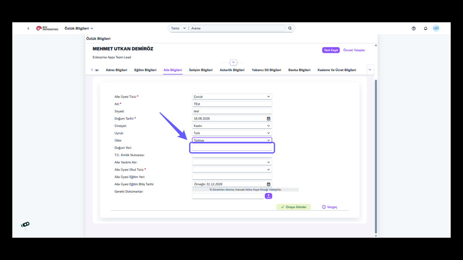Click the search magnifier icon
Viewport: 463px width, 260px height.
tap(290, 28)
